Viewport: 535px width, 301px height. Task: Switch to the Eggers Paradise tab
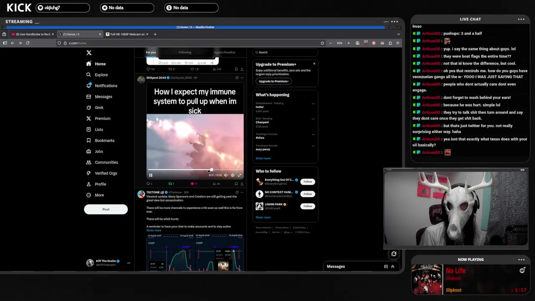[224, 52]
